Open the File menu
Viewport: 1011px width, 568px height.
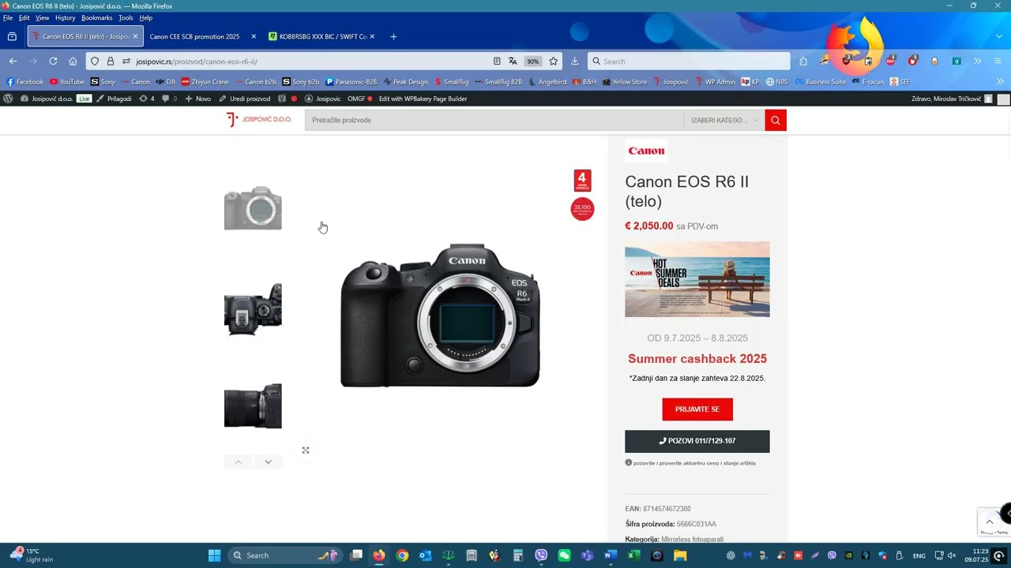click(x=8, y=17)
